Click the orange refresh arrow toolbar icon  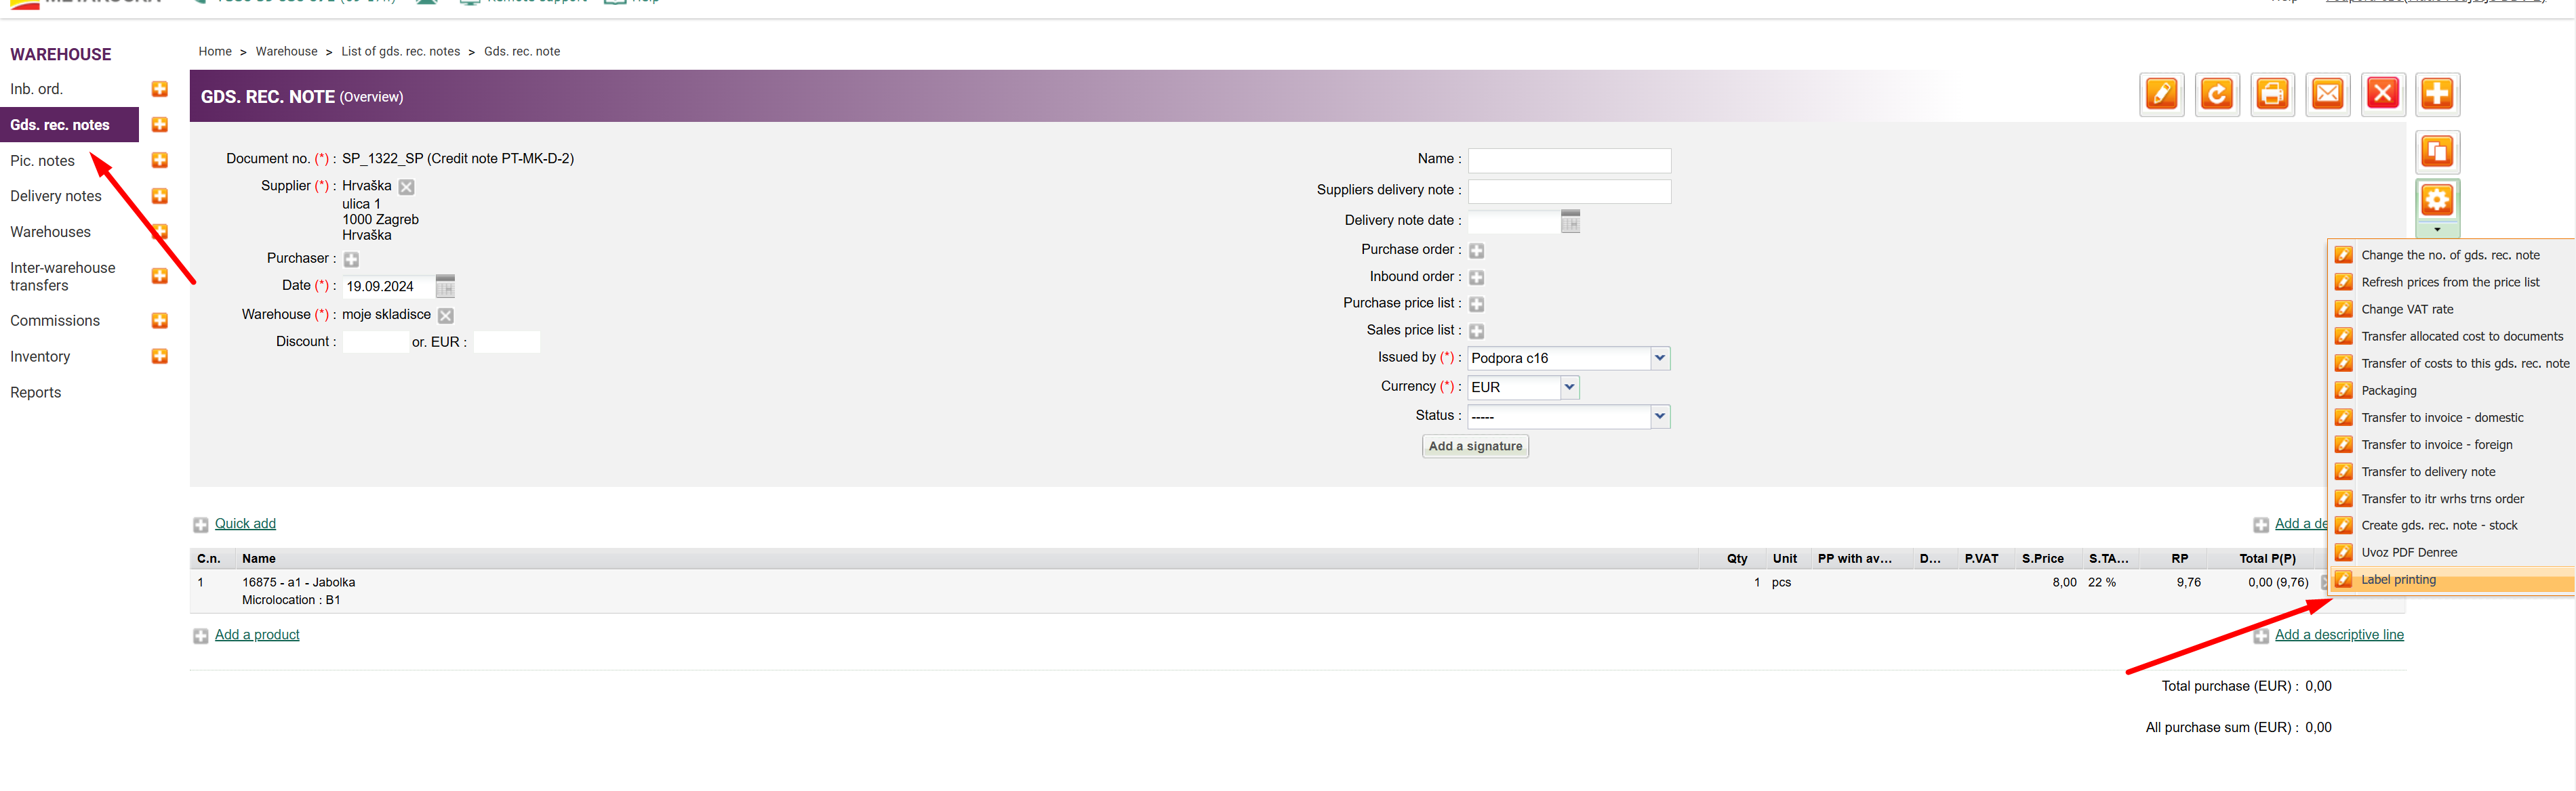click(2216, 95)
